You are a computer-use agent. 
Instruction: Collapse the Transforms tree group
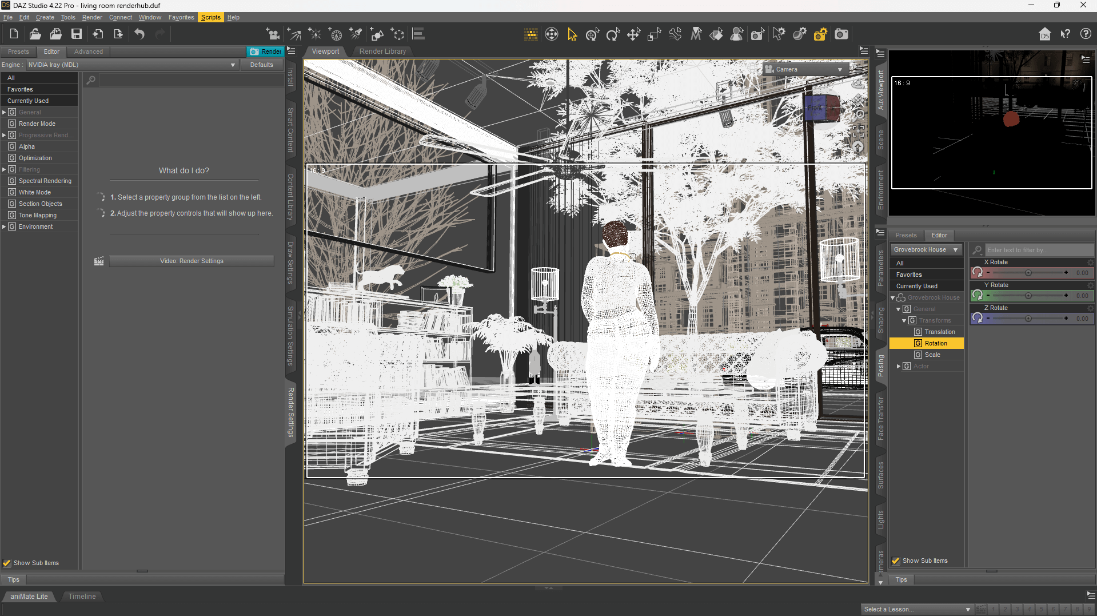pyautogui.click(x=904, y=320)
